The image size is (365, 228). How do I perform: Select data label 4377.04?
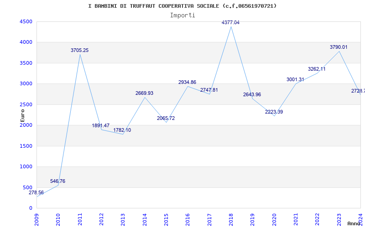point(230,22)
